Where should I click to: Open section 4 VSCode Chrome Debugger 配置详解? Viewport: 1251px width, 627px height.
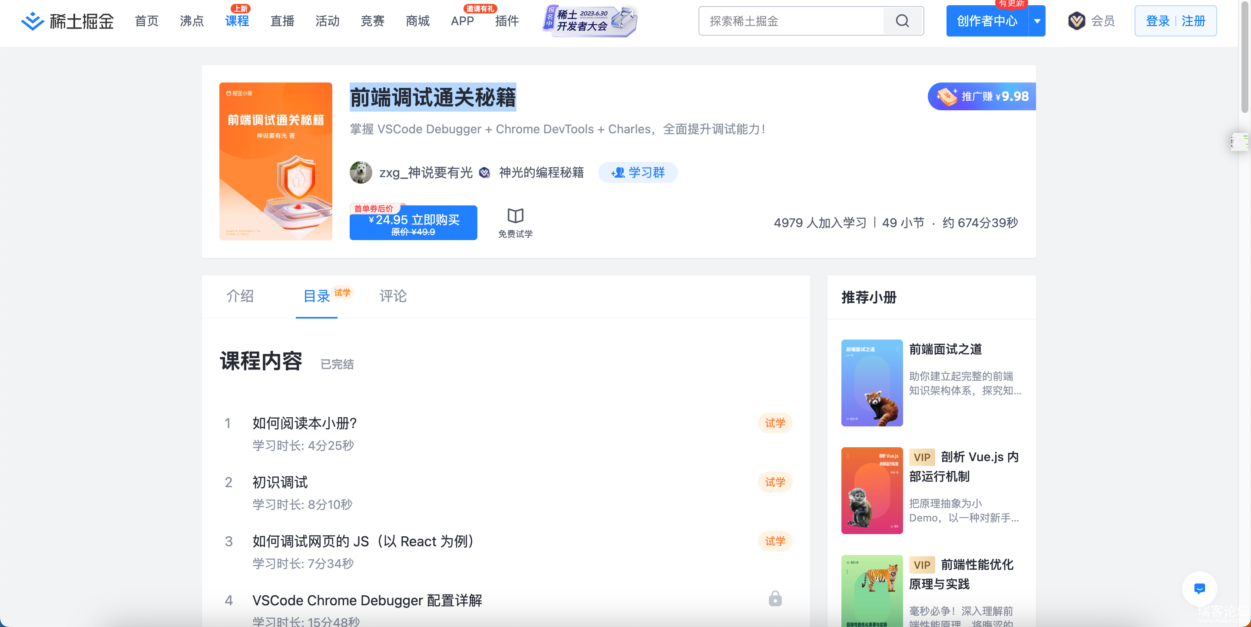pos(367,601)
